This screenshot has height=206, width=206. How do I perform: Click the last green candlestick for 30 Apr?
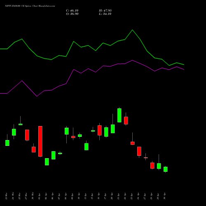(x=166, y=169)
